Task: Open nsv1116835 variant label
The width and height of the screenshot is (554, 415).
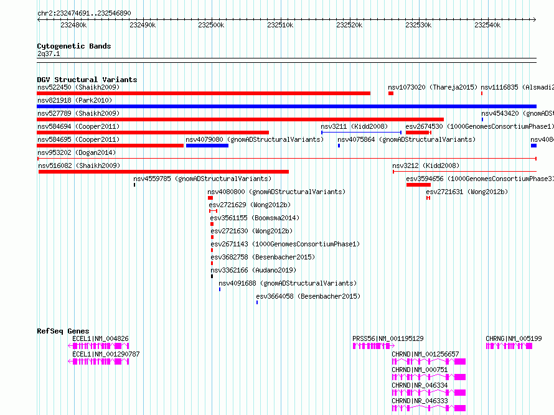Action: [x=517, y=87]
